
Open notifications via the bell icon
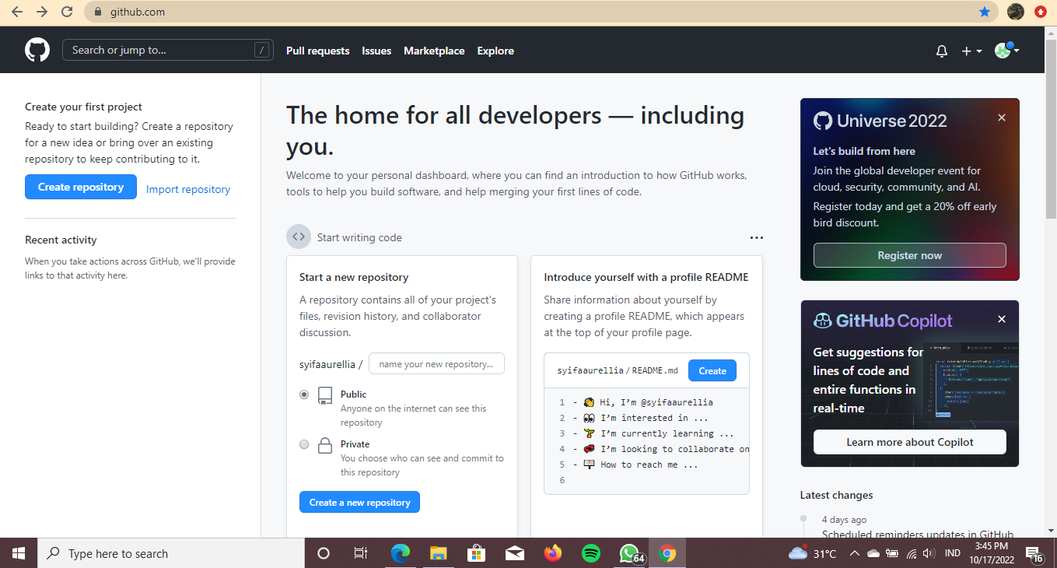click(x=941, y=51)
